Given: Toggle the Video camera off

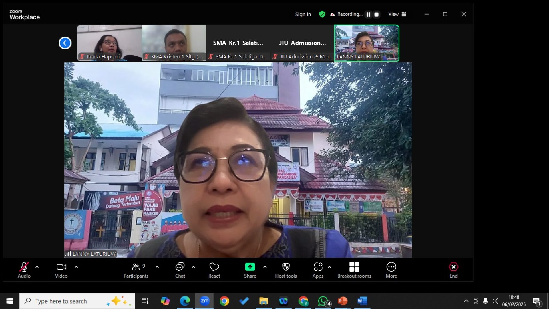Looking at the screenshot, I should click(x=61, y=270).
